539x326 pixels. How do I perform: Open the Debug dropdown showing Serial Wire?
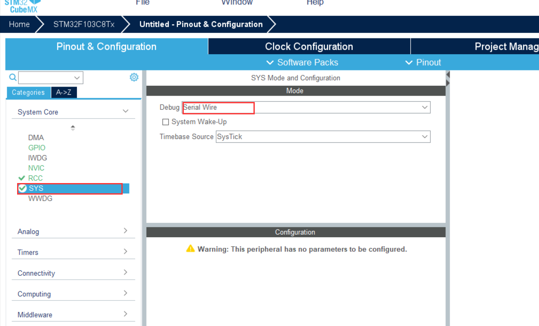point(306,108)
